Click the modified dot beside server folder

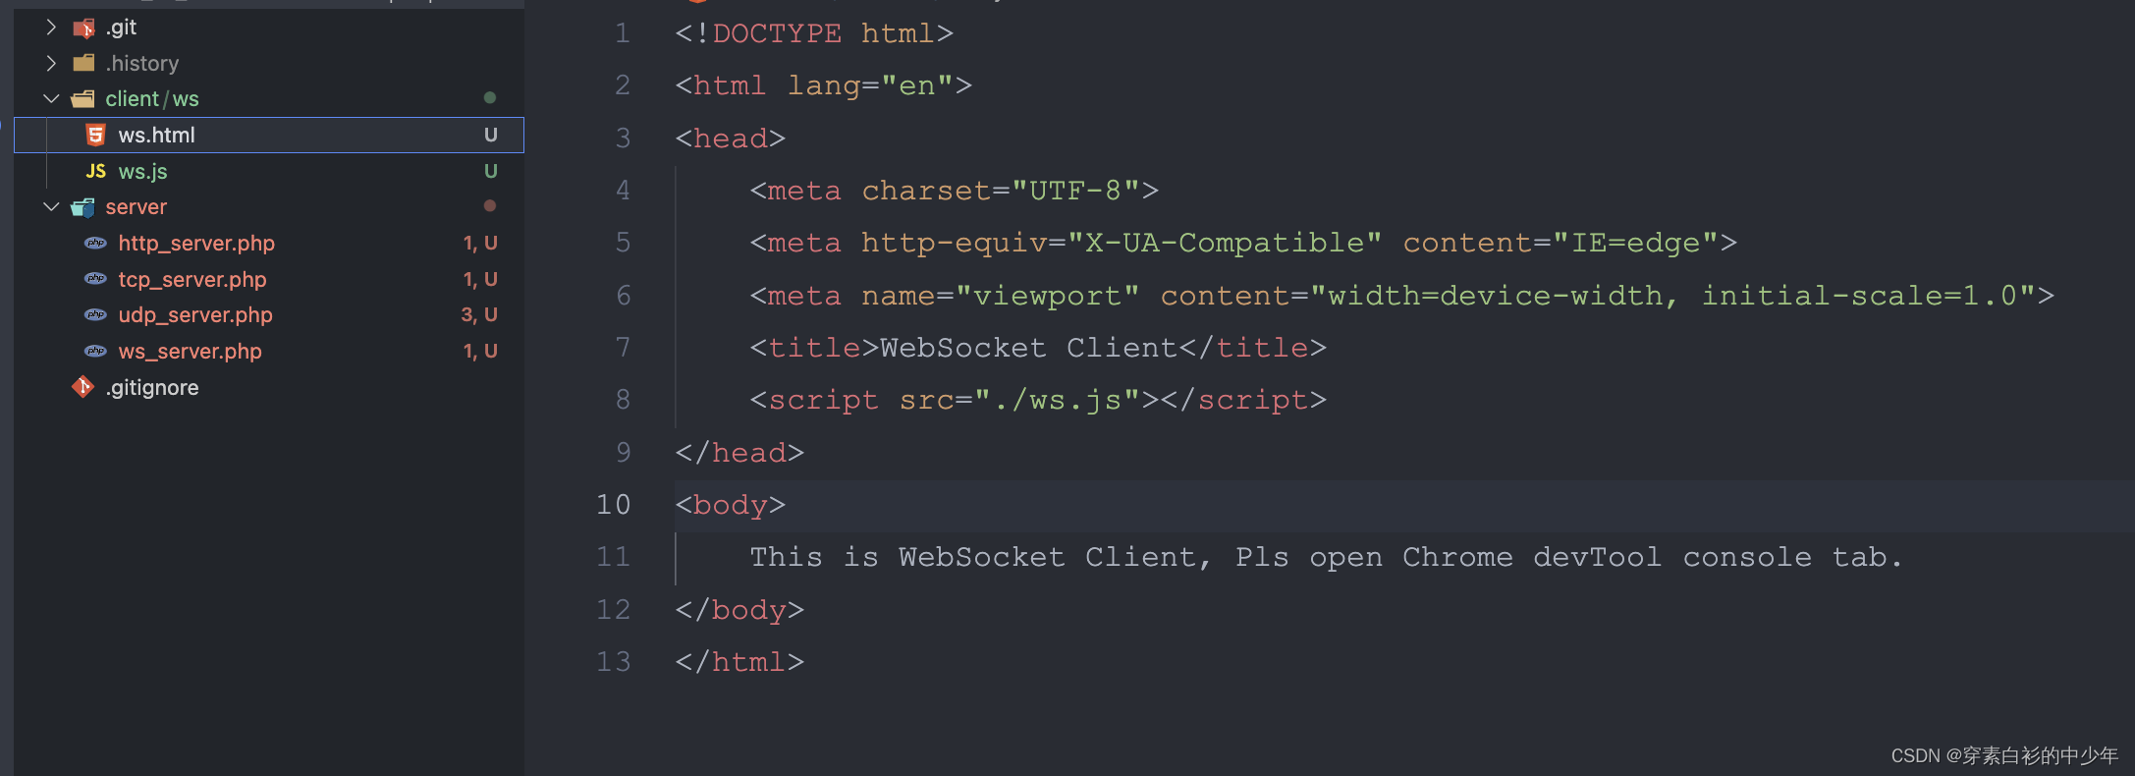(489, 205)
